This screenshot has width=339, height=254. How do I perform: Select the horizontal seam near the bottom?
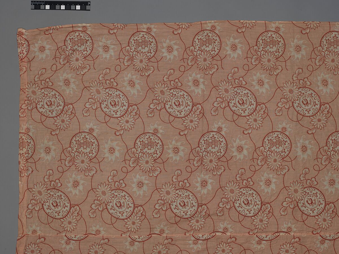[169, 235]
